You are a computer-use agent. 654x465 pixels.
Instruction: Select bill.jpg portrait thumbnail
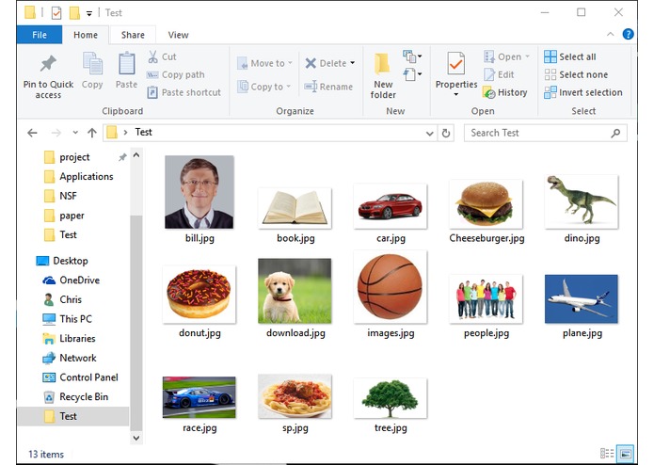click(x=199, y=192)
